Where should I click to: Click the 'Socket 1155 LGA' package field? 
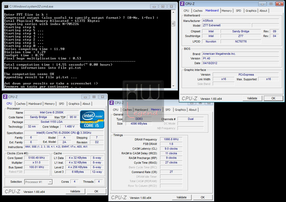(52, 122)
